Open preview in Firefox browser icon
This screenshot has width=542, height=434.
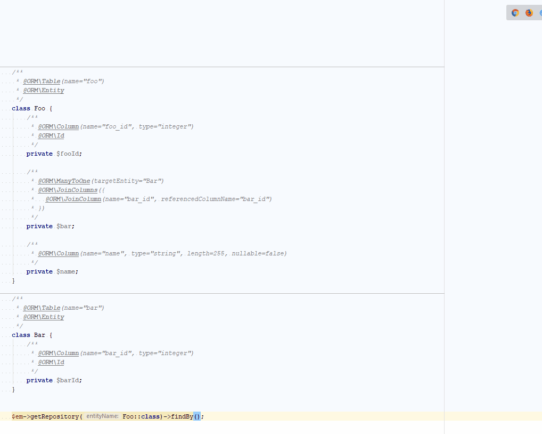click(x=529, y=13)
